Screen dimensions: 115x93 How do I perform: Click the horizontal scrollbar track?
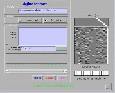[x=36, y=71]
